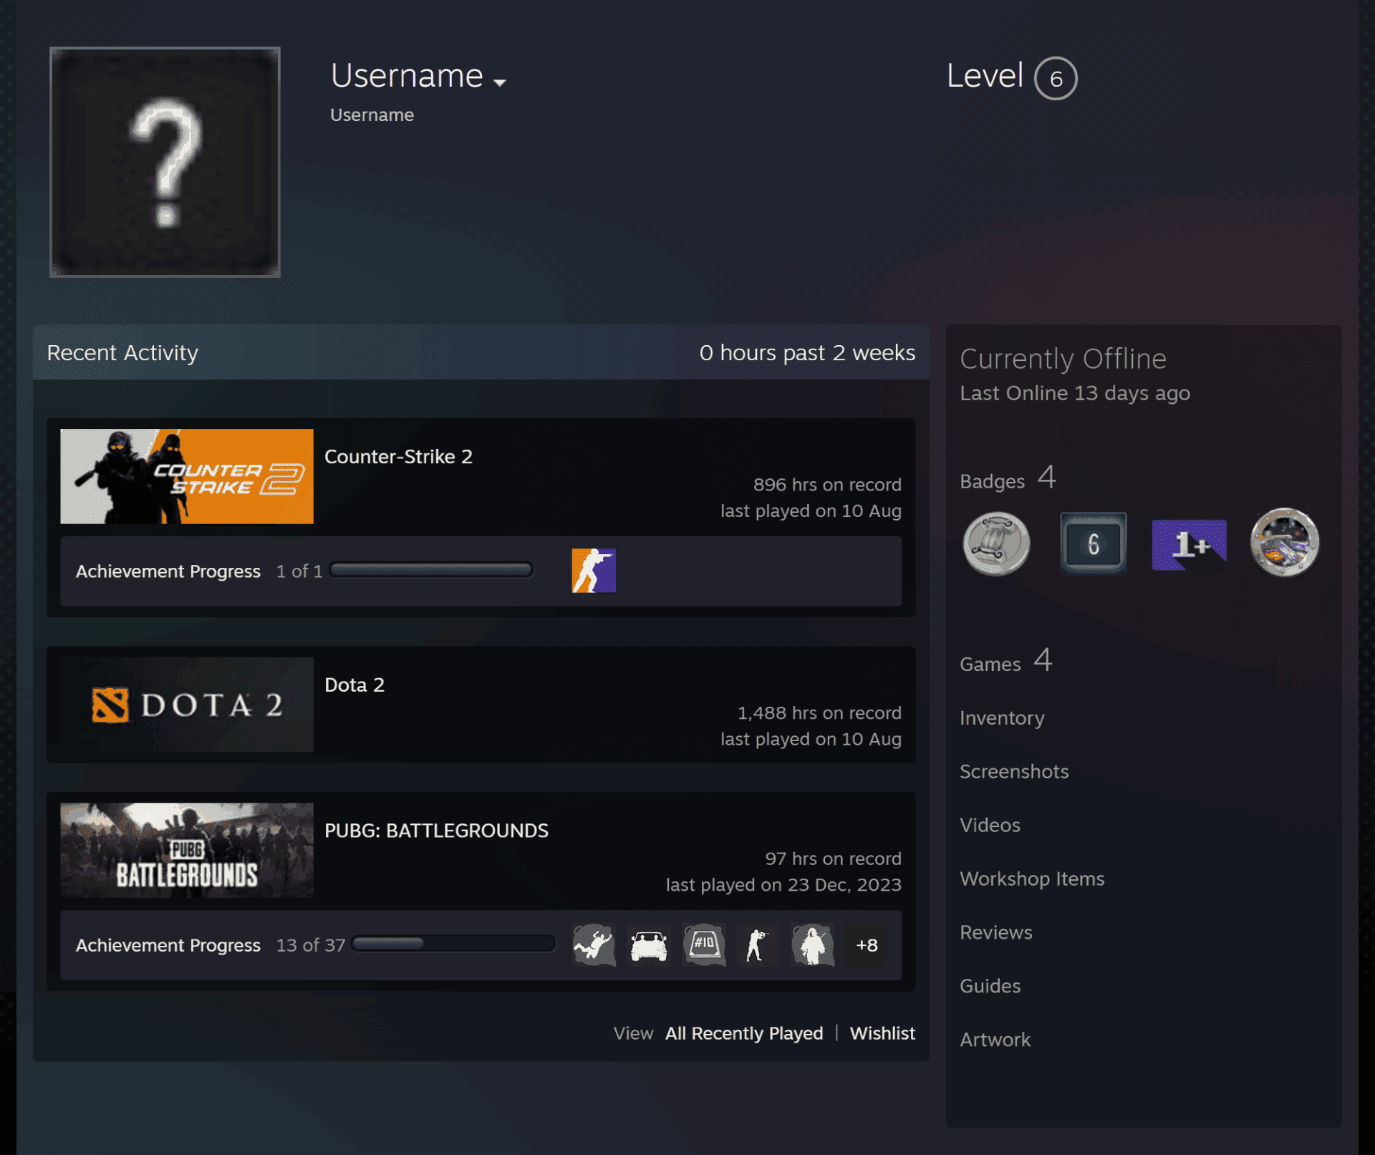The image size is (1375, 1155).
Task: Open the Reviews link
Action: [996, 932]
